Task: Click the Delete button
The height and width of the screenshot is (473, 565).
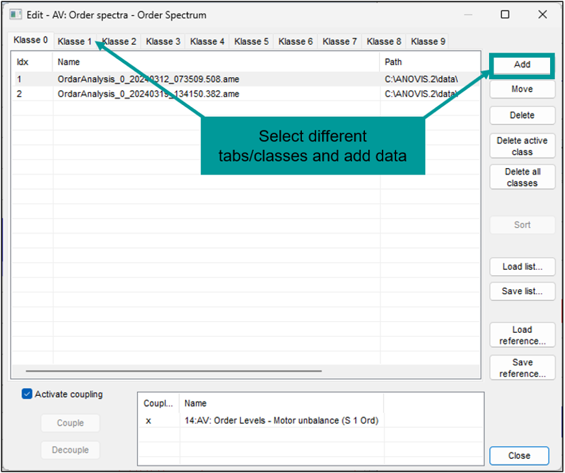Action: 522,115
